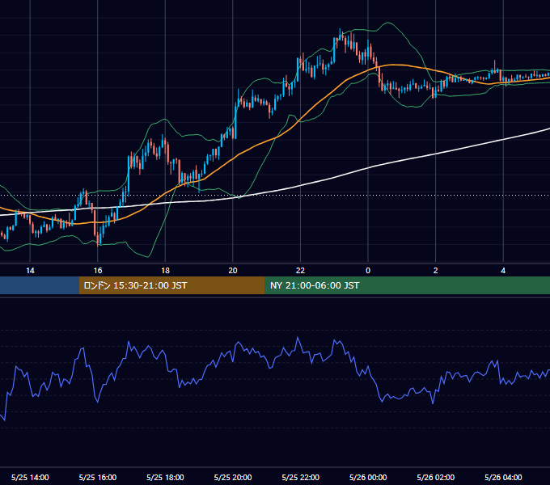
Task: Click the 5/25 20:00 time label
Action: tap(233, 477)
